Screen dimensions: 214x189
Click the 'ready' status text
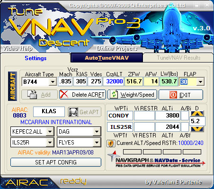73,181
